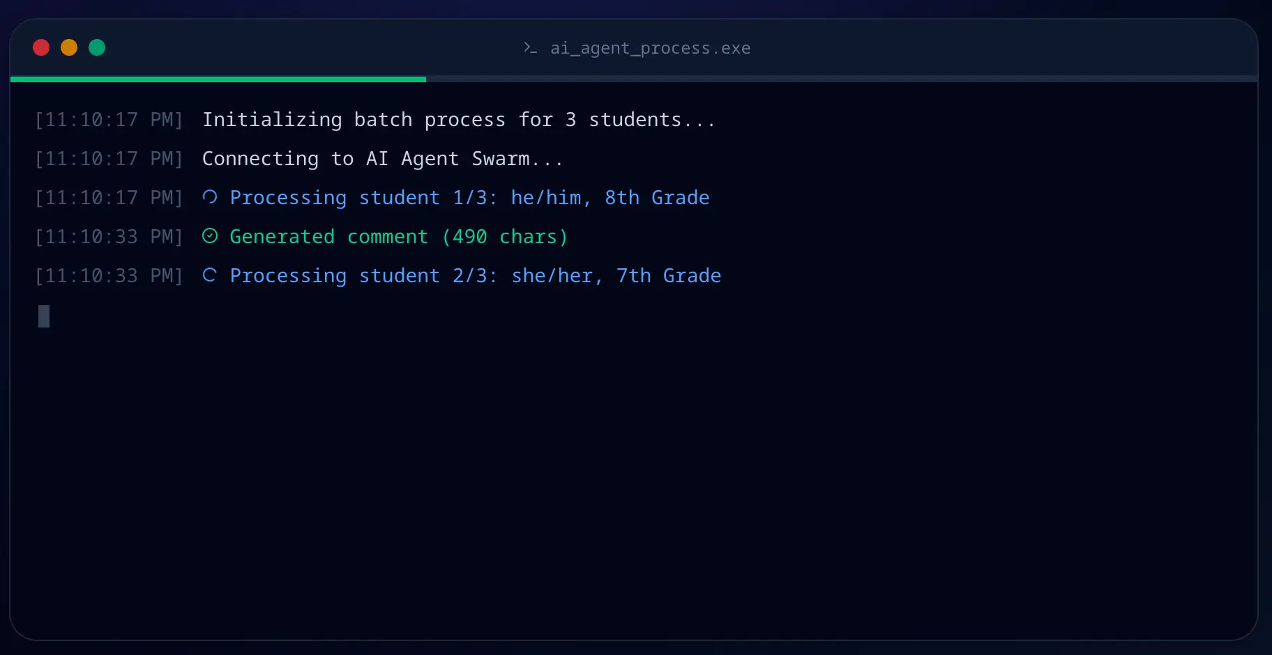Click the green progress bar under the title
The width and height of the screenshot is (1272, 655).
click(218, 80)
